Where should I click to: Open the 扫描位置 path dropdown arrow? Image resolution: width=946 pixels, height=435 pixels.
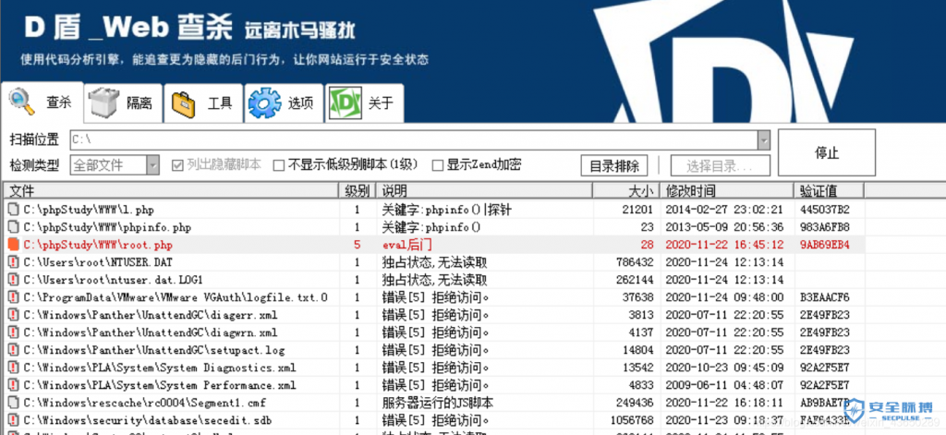point(764,140)
